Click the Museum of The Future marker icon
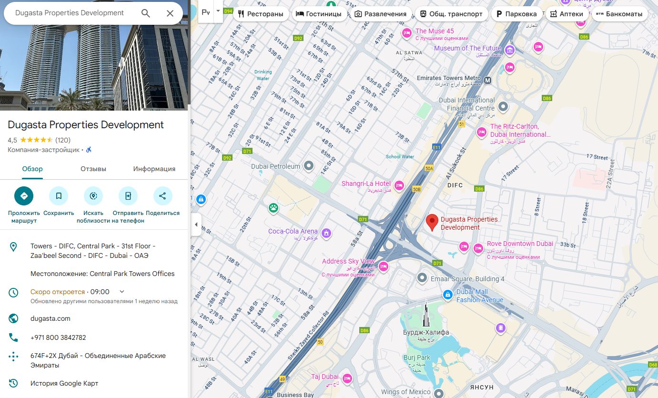The height and width of the screenshot is (398, 658). 510,50
